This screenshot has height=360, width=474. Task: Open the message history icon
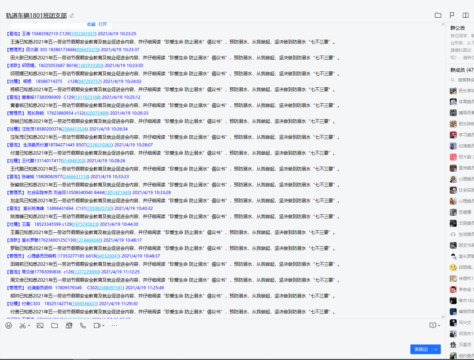pyautogui.click(x=433, y=325)
